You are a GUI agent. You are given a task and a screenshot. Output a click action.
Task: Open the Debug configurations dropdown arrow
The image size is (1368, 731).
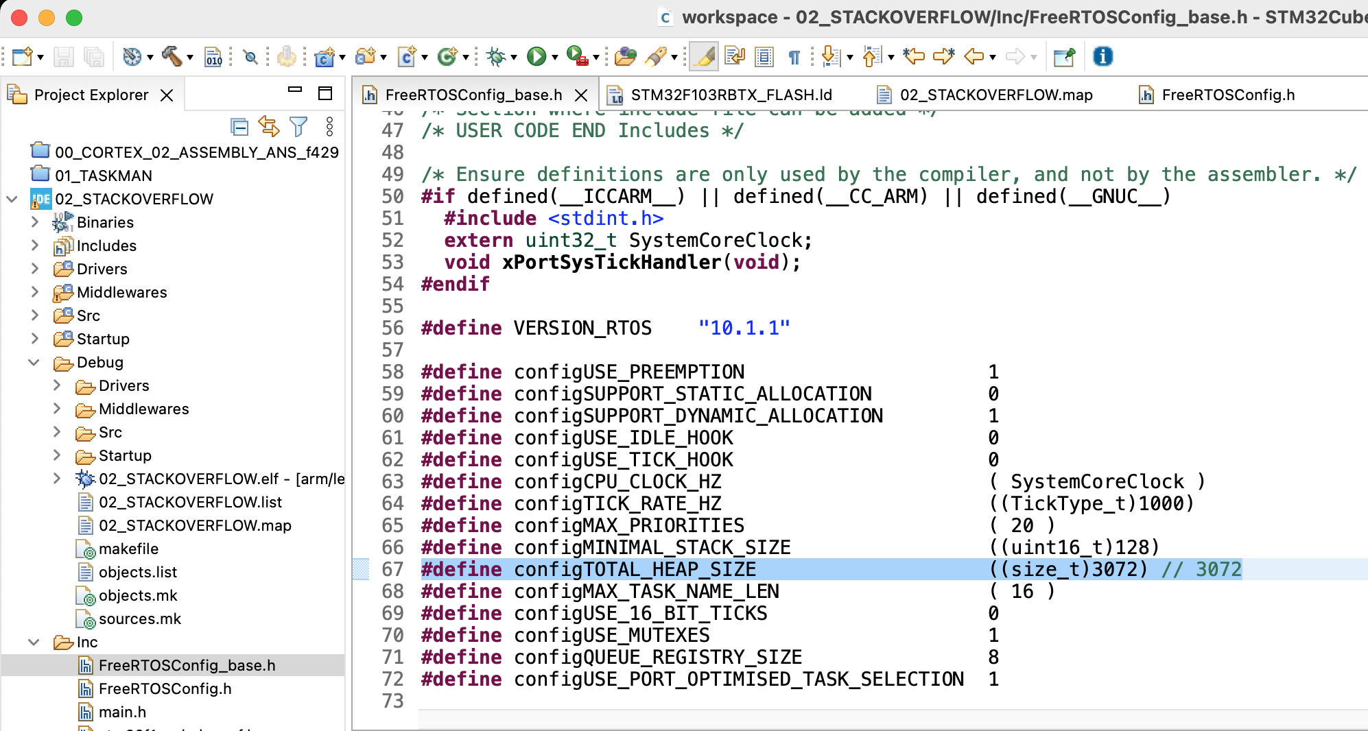pos(514,58)
